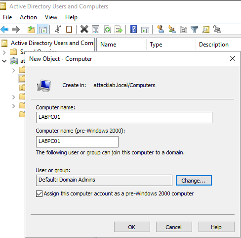Click the Delete (X) toolbar icon
This screenshot has width=241, height=238.
[84, 30]
